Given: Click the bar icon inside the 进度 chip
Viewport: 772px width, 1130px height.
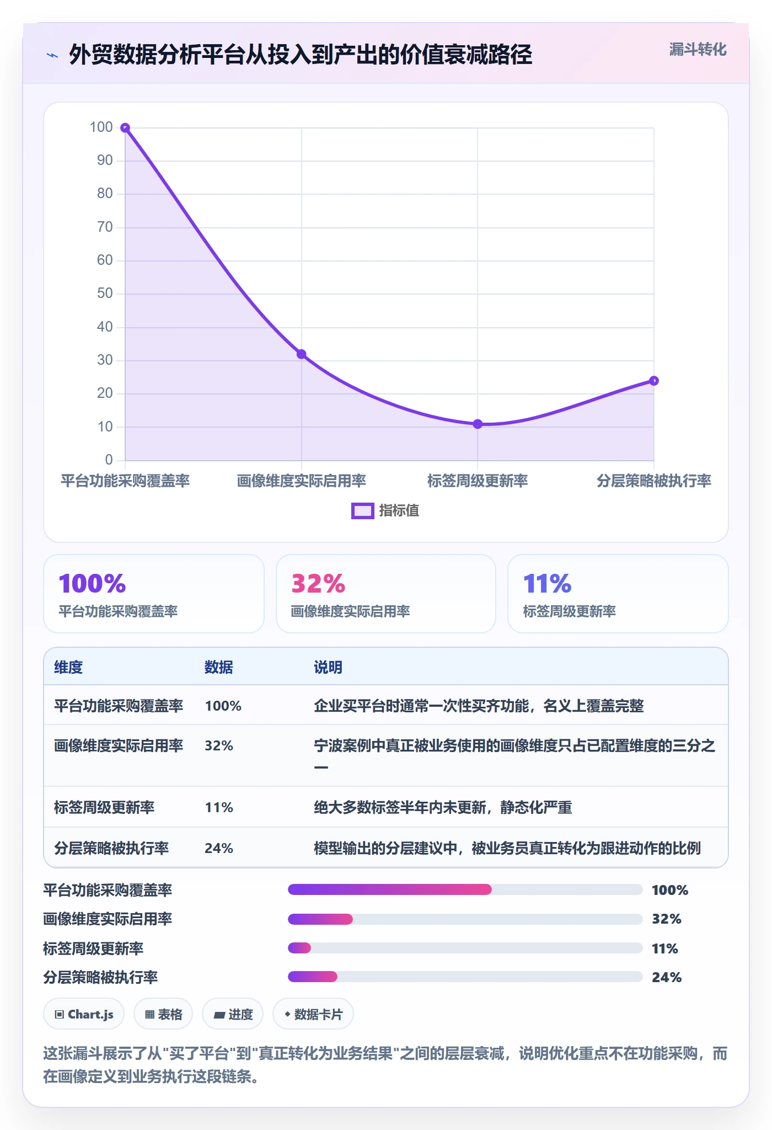Looking at the screenshot, I should coord(219,1015).
